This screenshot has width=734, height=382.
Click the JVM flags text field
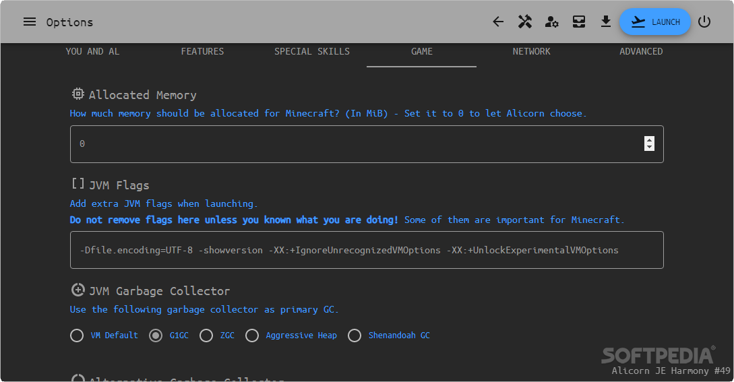tap(367, 250)
